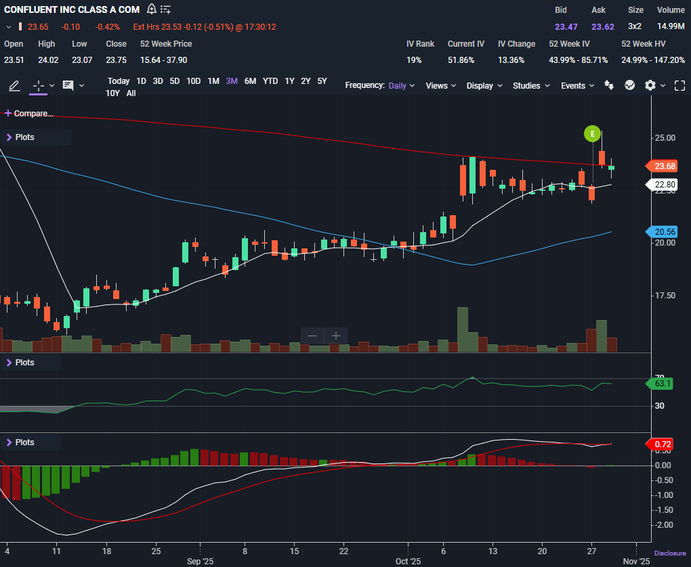Click the 52 Week HV range value
691x567 pixels.
click(653, 60)
